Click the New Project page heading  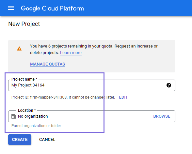[24, 24]
